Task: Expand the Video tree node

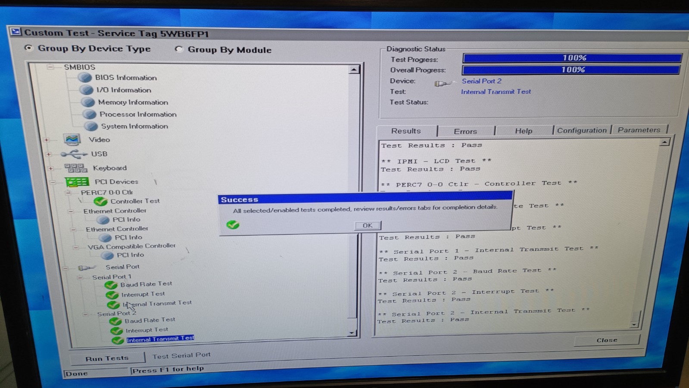Action: click(47, 140)
